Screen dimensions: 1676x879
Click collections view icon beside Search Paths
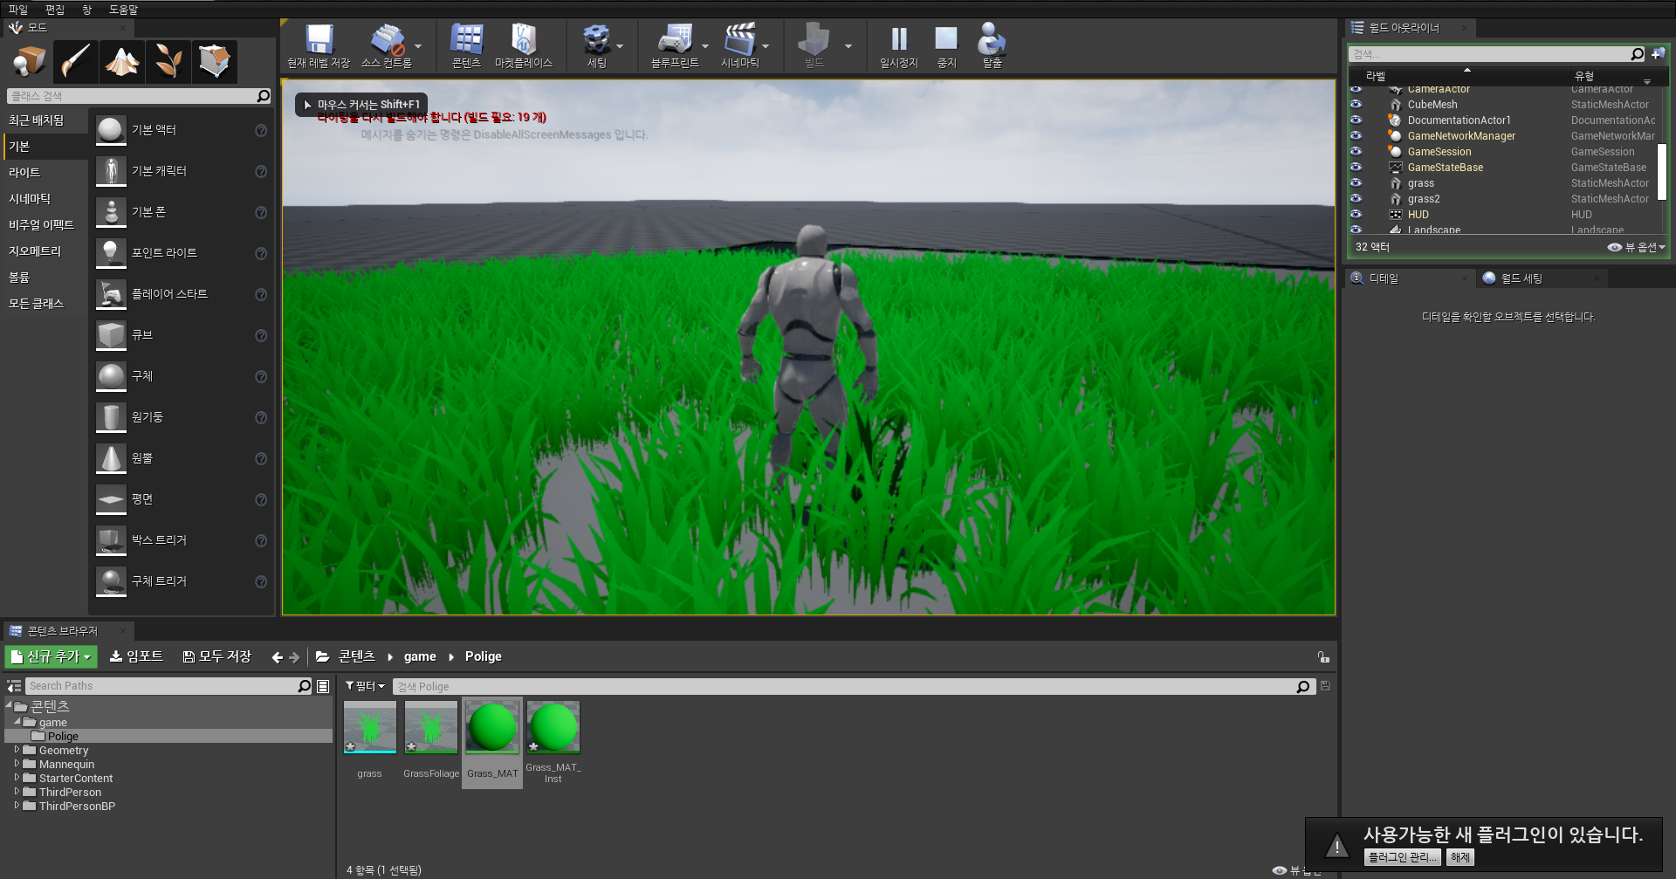(323, 686)
